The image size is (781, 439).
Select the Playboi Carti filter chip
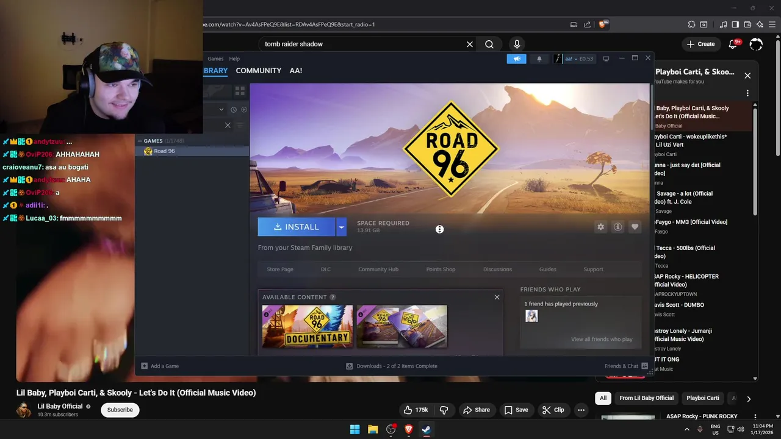coord(703,398)
